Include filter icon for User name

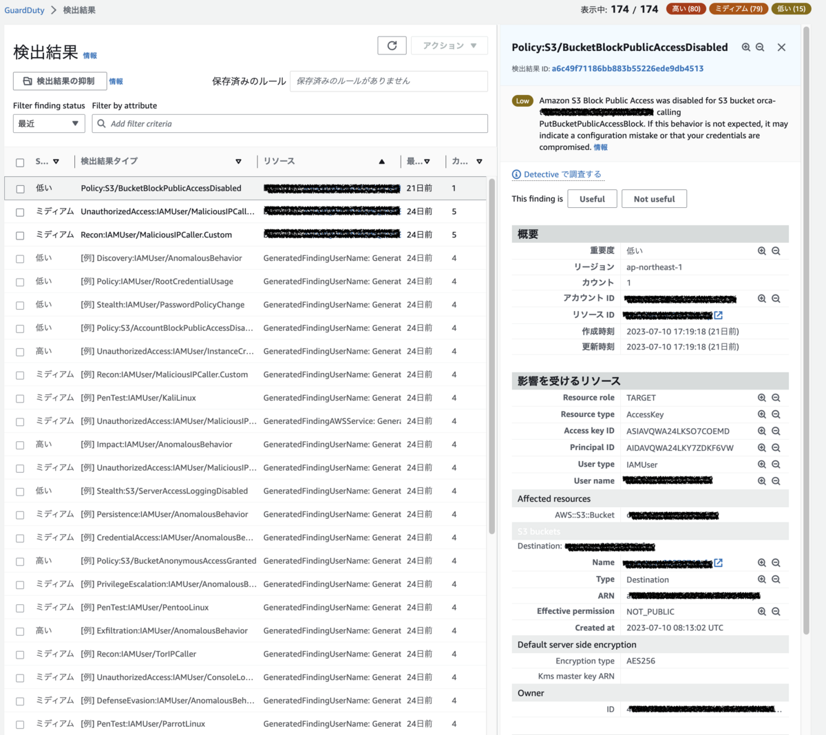[x=762, y=481]
